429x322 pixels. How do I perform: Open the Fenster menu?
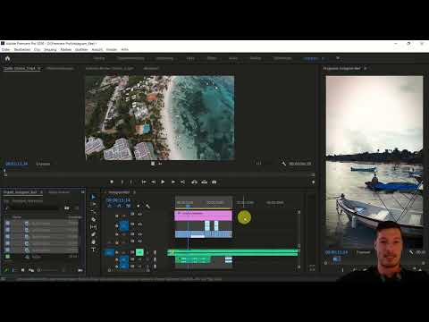[112, 49]
